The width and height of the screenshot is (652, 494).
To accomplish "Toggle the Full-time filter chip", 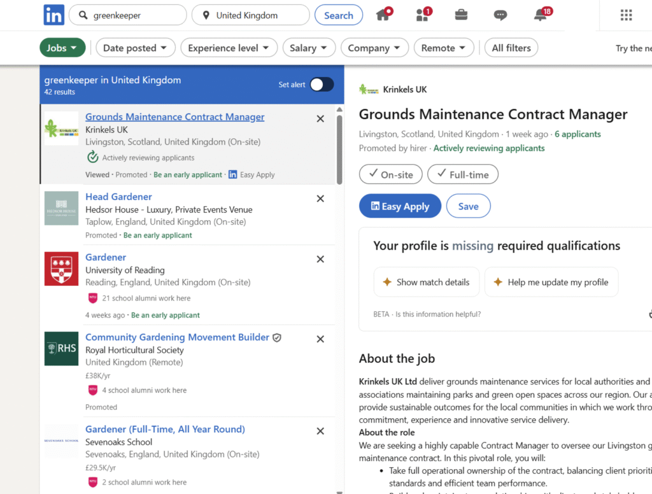I will click(x=462, y=174).
